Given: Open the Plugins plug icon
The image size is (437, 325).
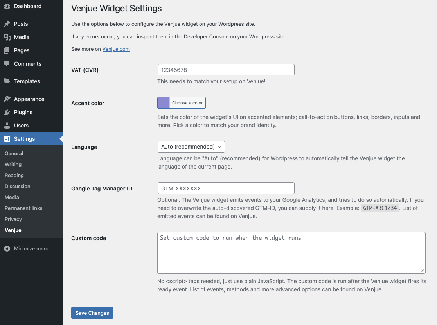Looking at the screenshot, I should pyautogui.click(x=7, y=112).
